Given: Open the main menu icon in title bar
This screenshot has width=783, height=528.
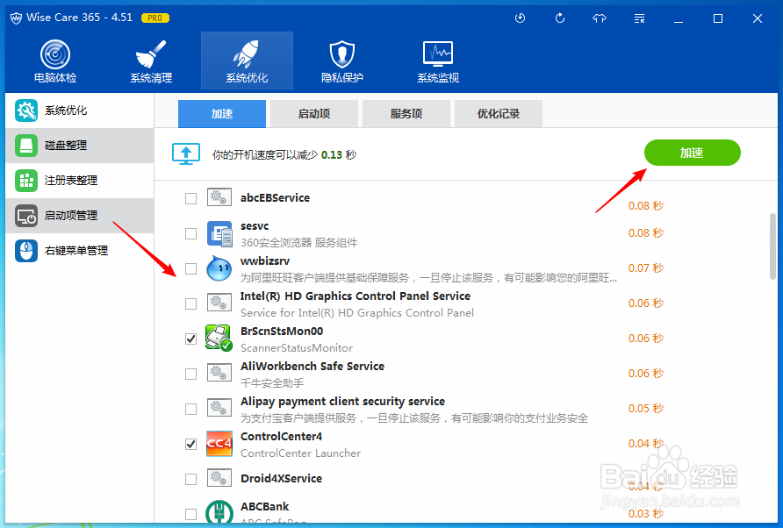Looking at the screenshot, I should click(x=639, y=18).
